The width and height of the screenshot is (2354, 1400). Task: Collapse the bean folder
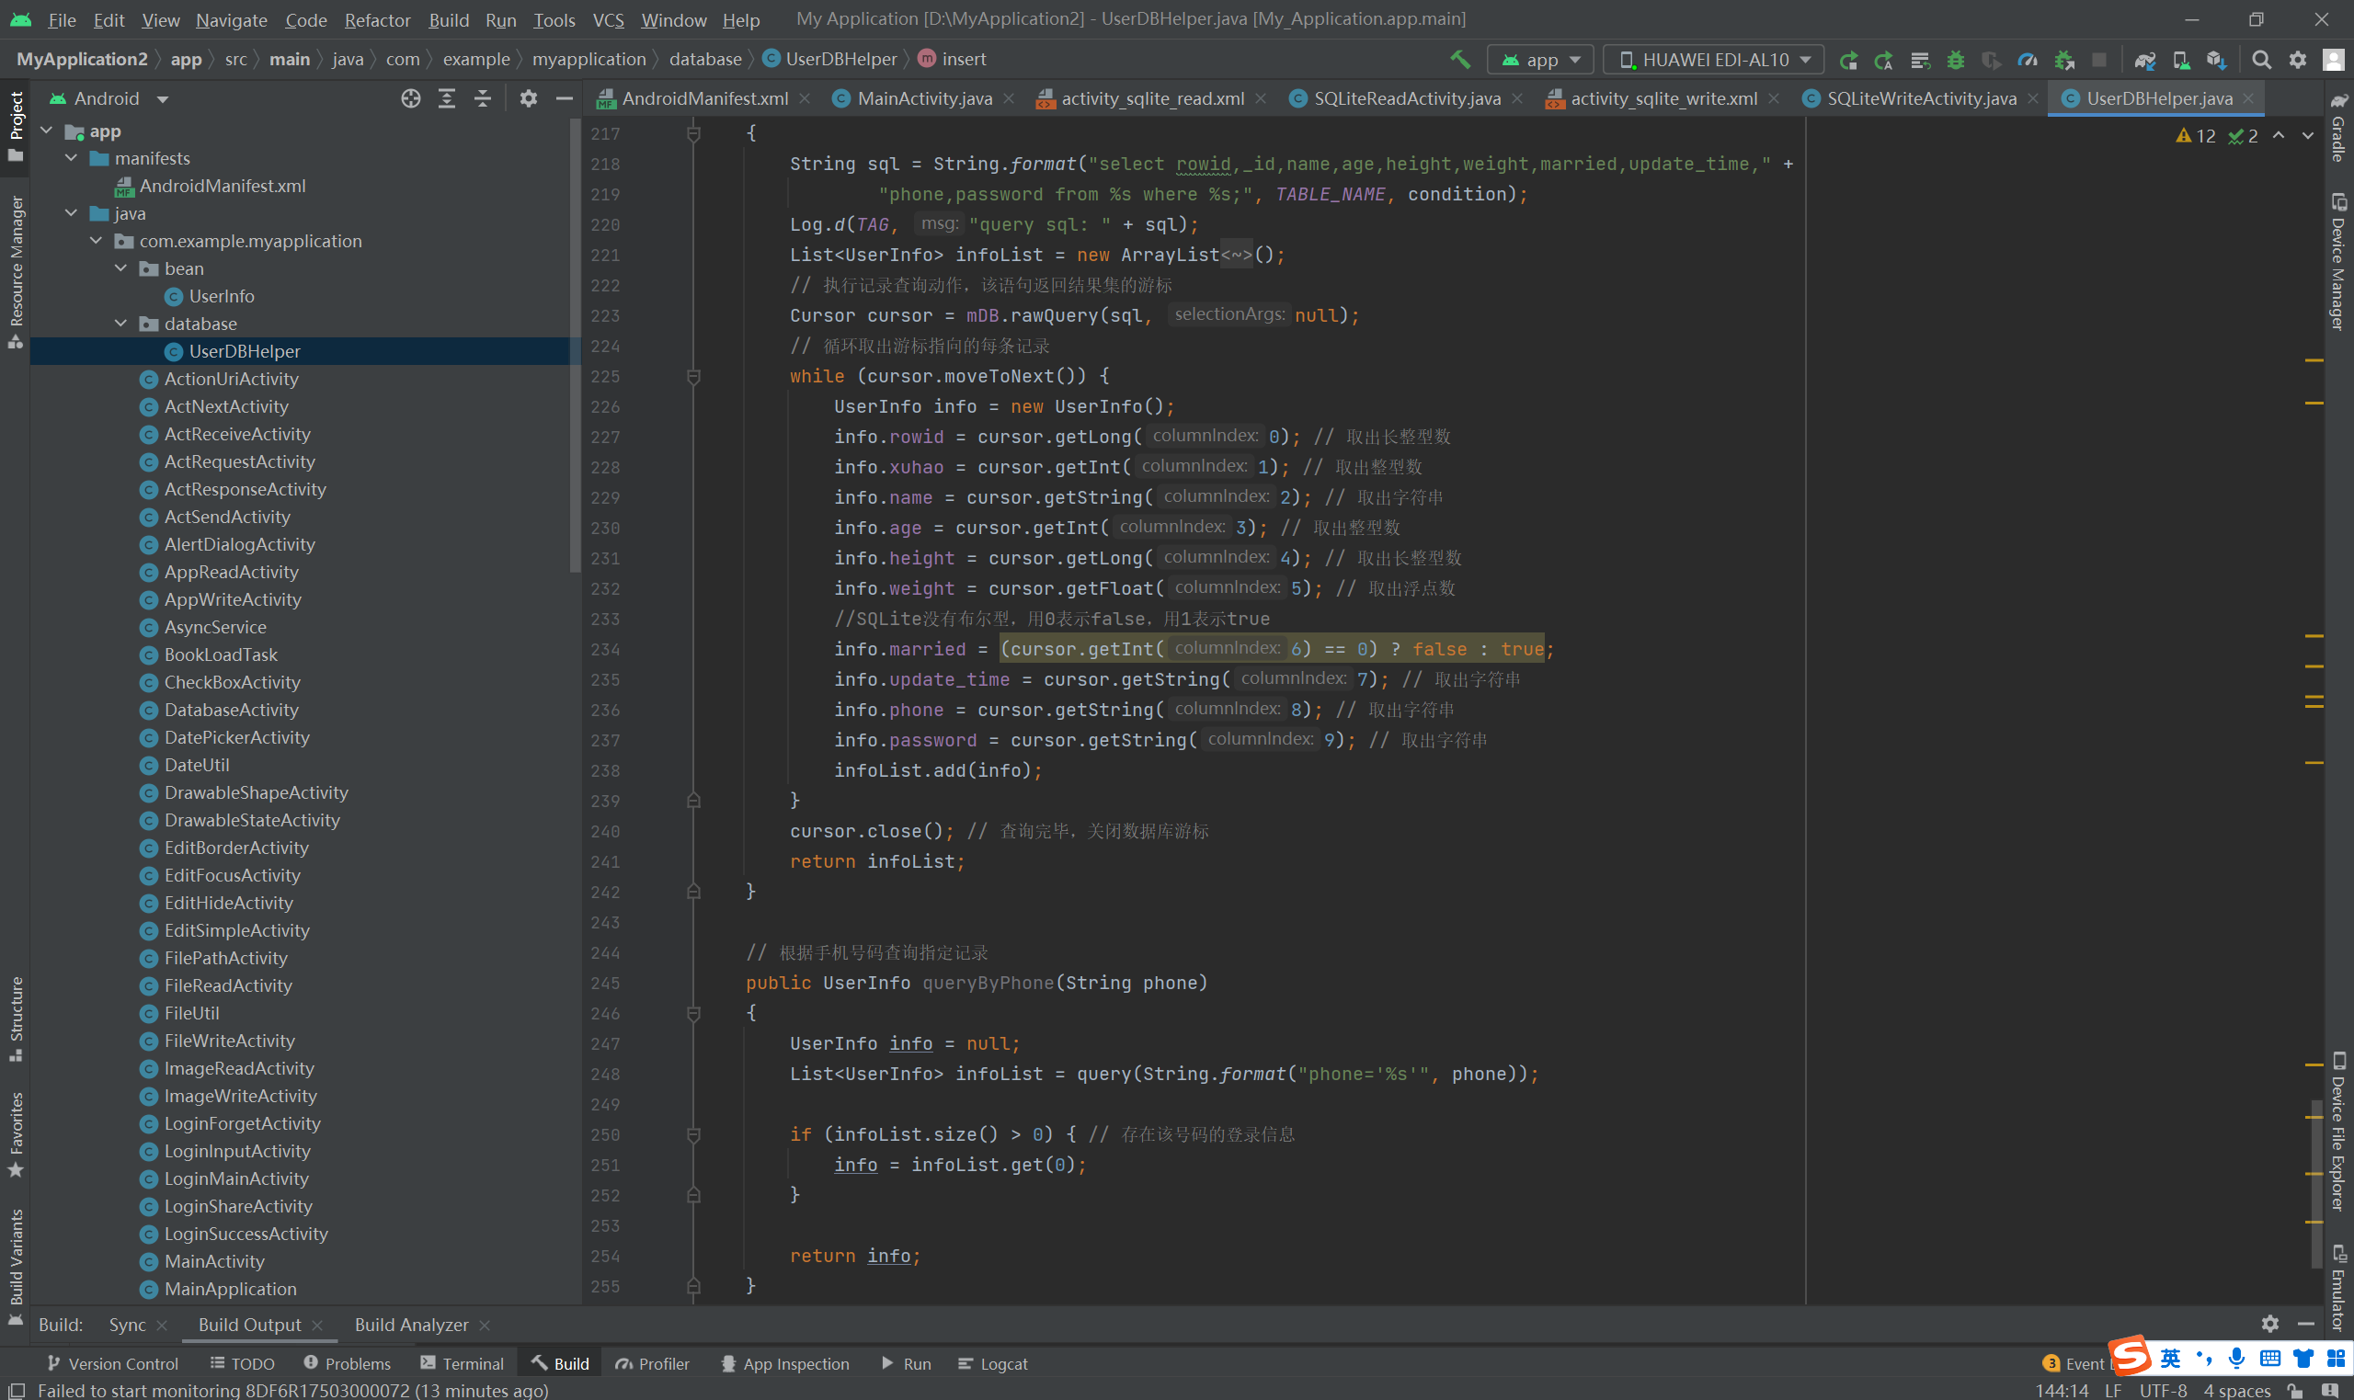click(120, 268)
